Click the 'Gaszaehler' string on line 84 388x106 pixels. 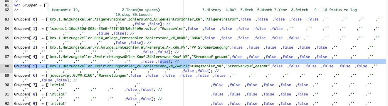point(175,29)
